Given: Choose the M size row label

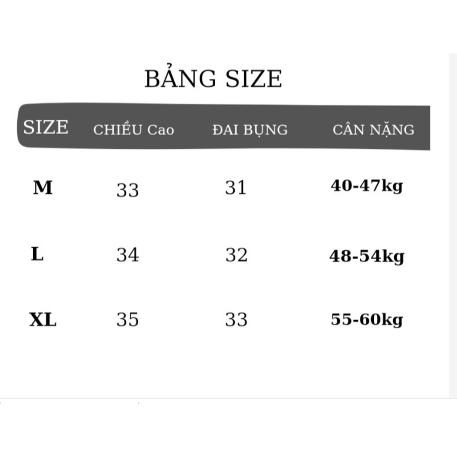Looking at the screenshot, I should point(43,187).
